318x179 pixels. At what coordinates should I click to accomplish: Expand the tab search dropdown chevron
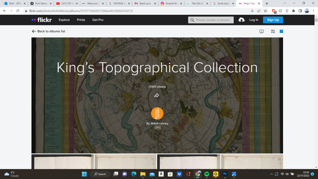pos(285,3)
